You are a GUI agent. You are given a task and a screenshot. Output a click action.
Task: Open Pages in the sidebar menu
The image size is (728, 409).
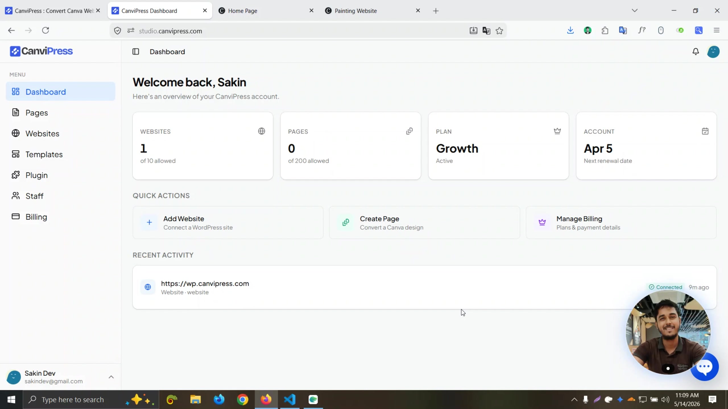click(x=60, y=113)
